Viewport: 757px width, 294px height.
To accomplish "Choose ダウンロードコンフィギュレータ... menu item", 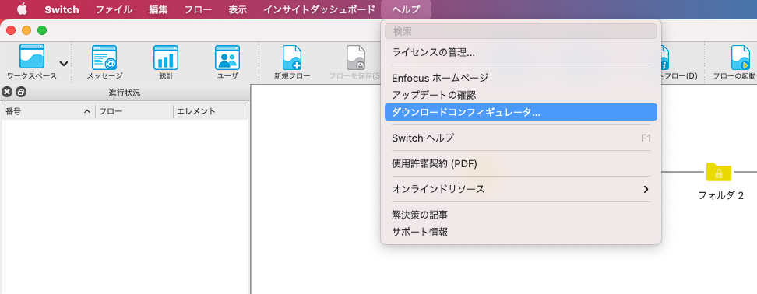I will click(x=521, y=112).
